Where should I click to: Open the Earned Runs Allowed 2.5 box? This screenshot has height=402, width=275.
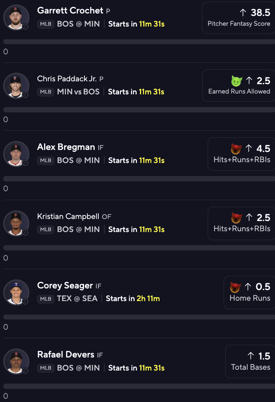pos(239,86)
